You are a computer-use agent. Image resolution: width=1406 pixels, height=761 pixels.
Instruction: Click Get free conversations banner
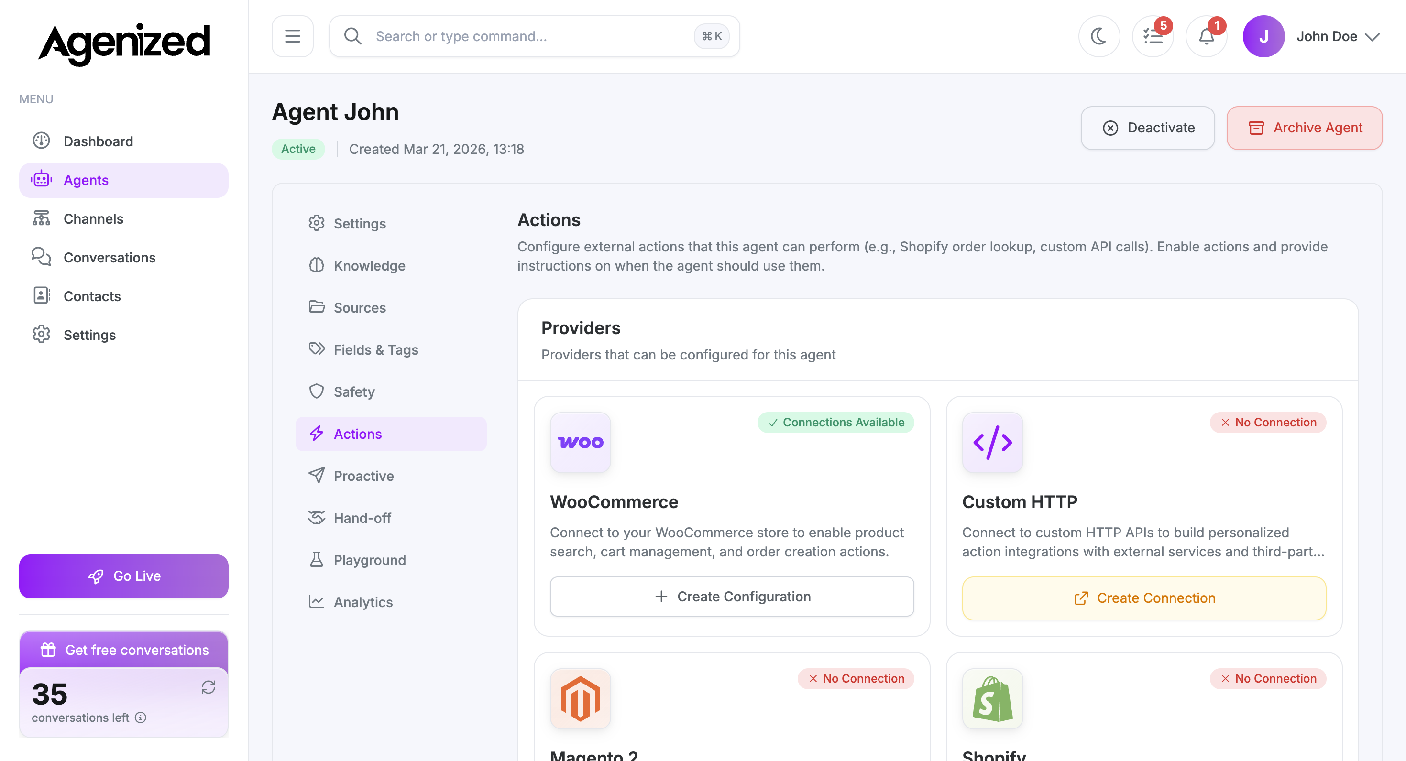[x=124, y=650]
